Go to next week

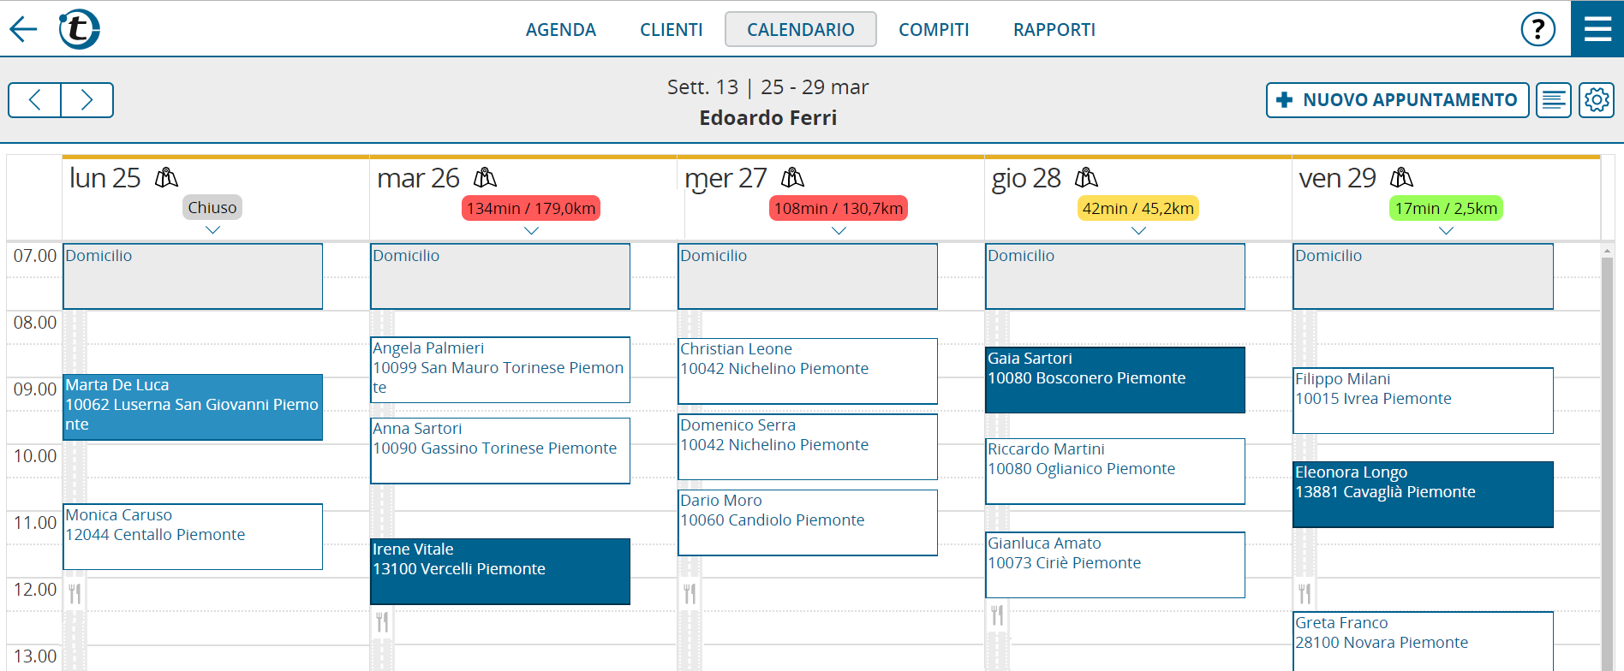tap(87, 100)
